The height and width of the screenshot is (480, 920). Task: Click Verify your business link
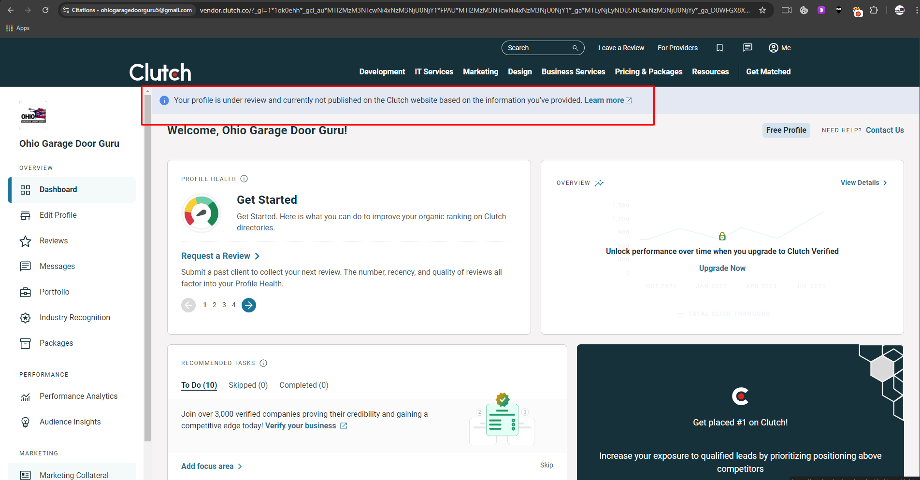[x=306, y=425]
